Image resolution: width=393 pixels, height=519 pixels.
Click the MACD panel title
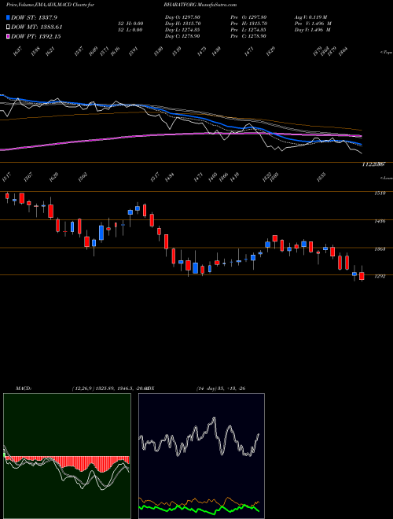click(x=23, y=388)
